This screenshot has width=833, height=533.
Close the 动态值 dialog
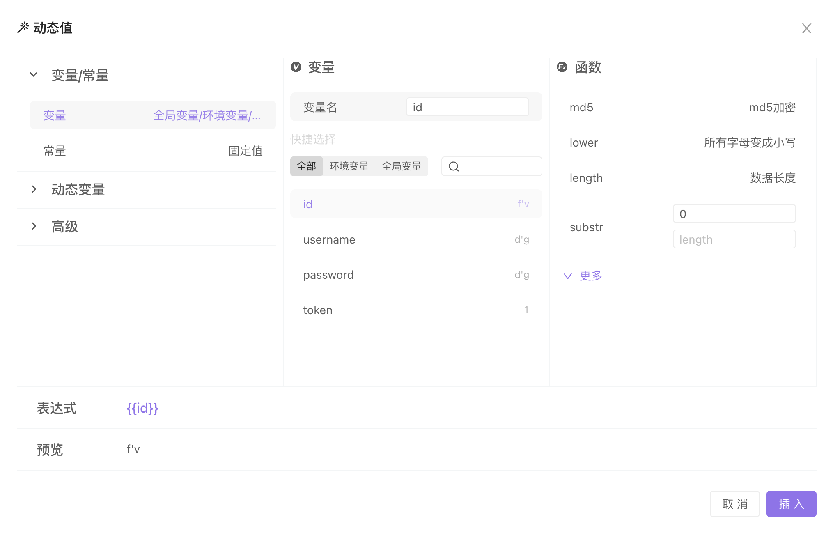(x=806, y=28)
